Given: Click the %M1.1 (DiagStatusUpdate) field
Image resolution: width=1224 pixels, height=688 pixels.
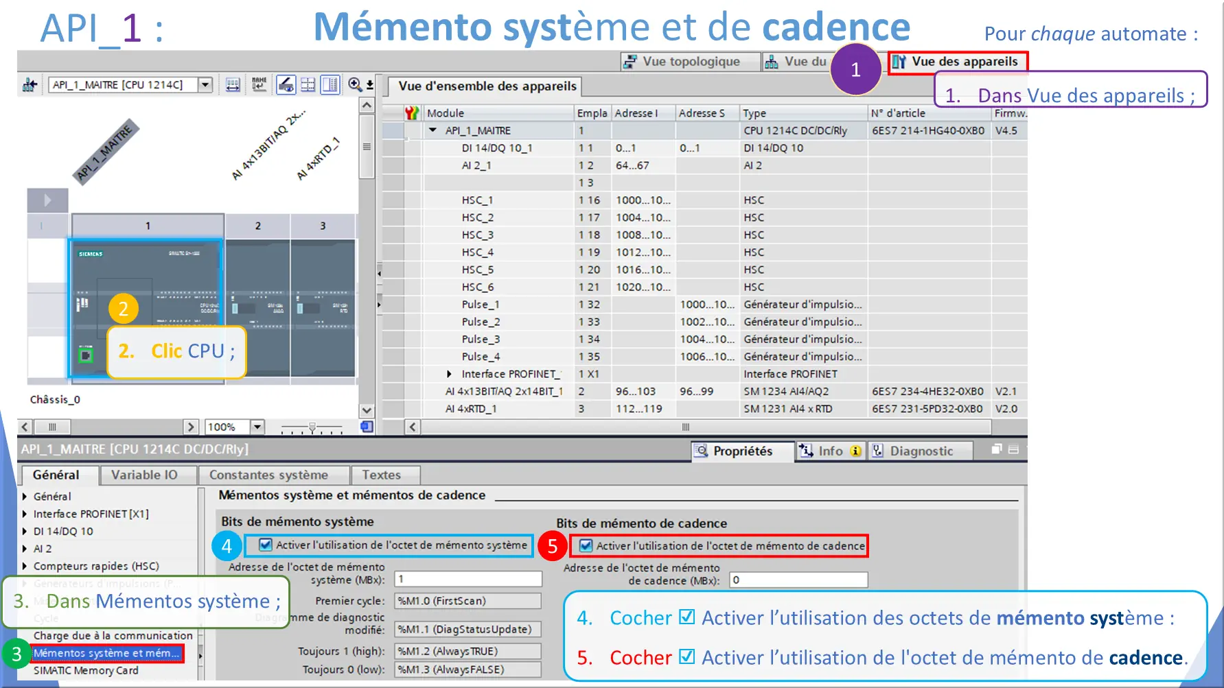Looking at the screenshot, I should point(468,629).
